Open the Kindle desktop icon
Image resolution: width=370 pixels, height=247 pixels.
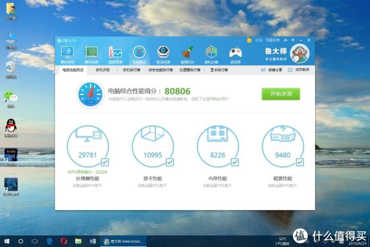pyautogui.click(x=11, y=157)
